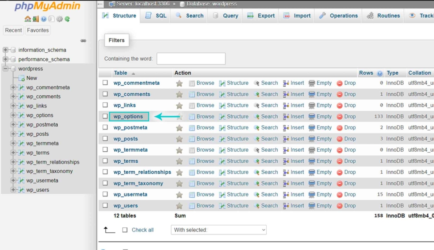Open the wp_options table link
434x250 pixels.
click(128, 117)
